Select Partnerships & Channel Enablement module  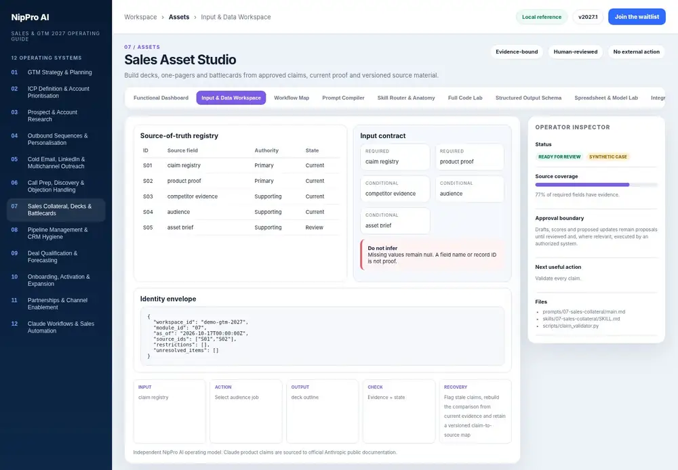pos(56,303)
